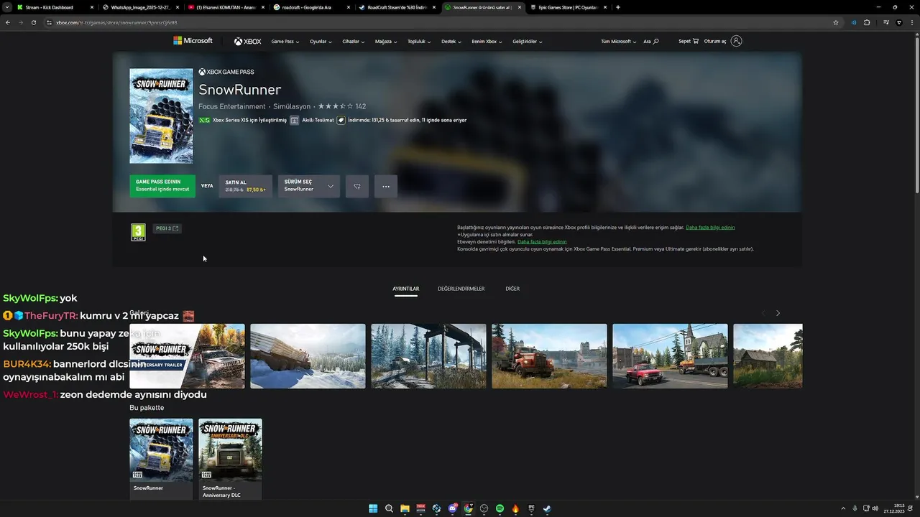Show hidden system tray icons

843,508
